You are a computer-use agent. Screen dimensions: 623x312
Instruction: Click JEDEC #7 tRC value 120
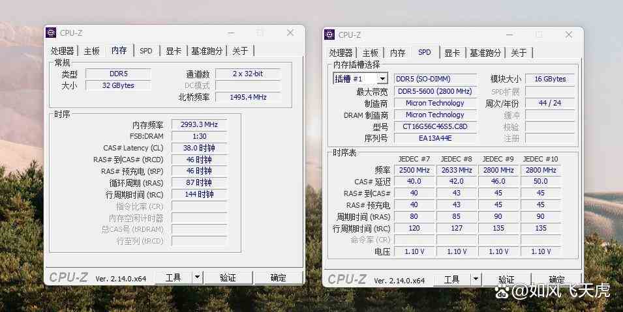[414, 228]
